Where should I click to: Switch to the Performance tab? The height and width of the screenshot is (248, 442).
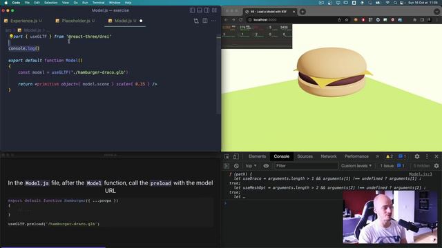click(x=356, y=156)
